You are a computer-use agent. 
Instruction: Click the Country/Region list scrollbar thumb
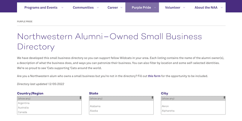(x=80, y=98)
